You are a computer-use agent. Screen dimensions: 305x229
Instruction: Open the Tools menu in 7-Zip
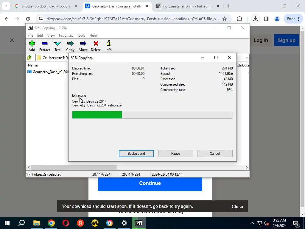click(81, 35)
